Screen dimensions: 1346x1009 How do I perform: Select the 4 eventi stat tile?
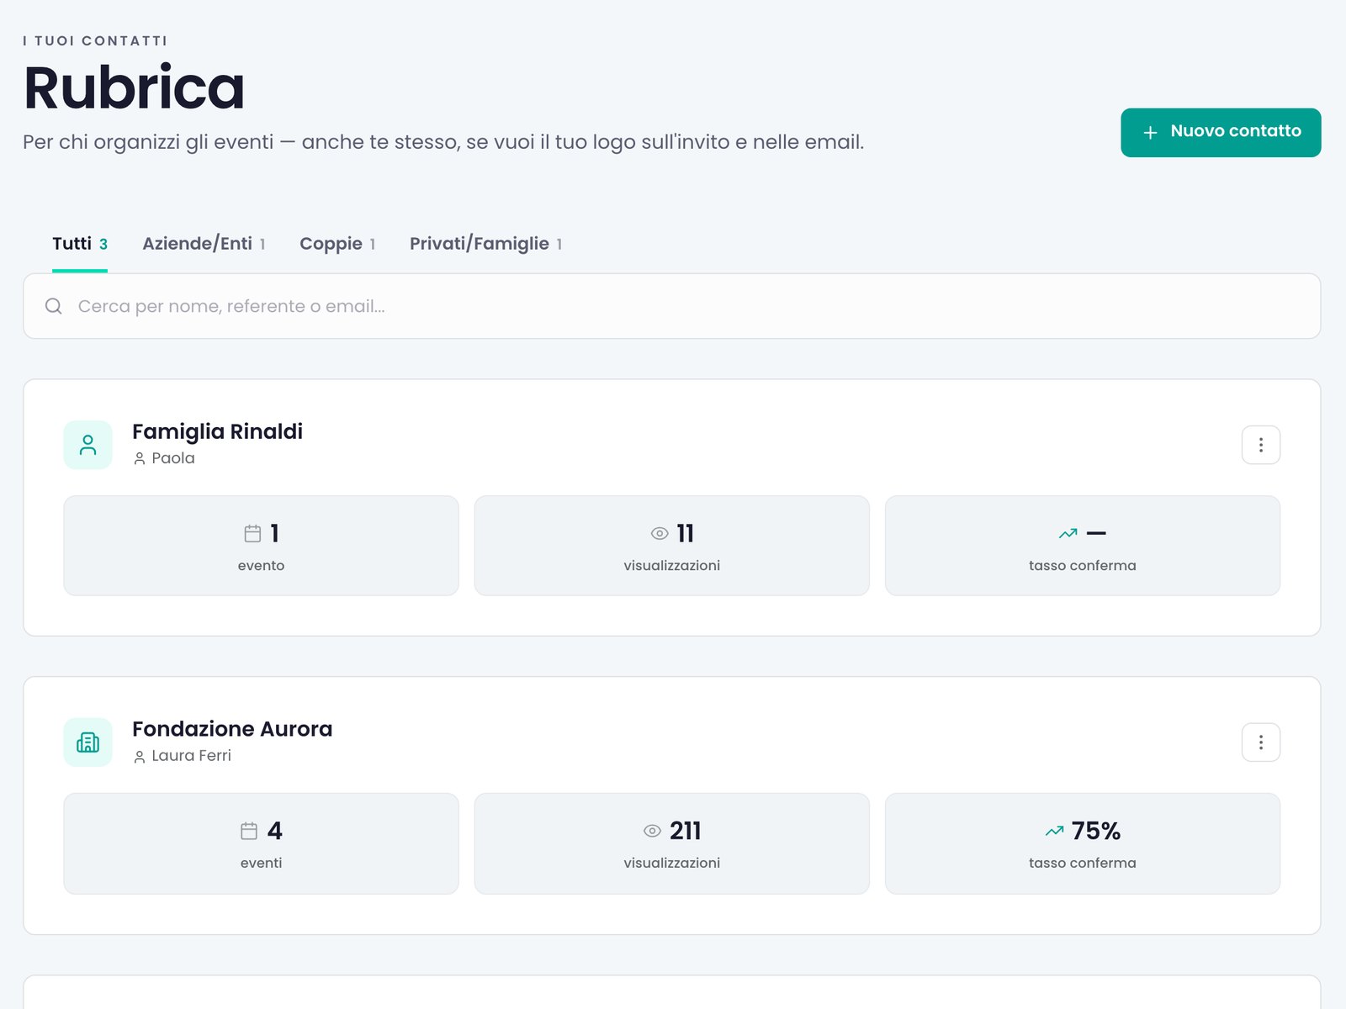261,843
